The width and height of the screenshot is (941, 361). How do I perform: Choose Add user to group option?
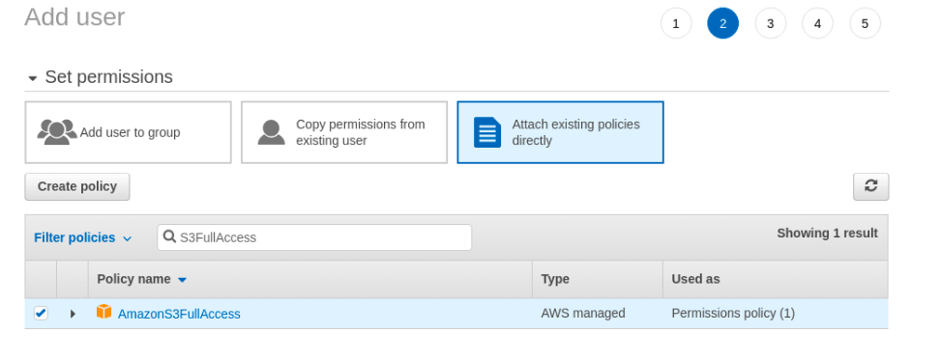[x=128, y=132]
